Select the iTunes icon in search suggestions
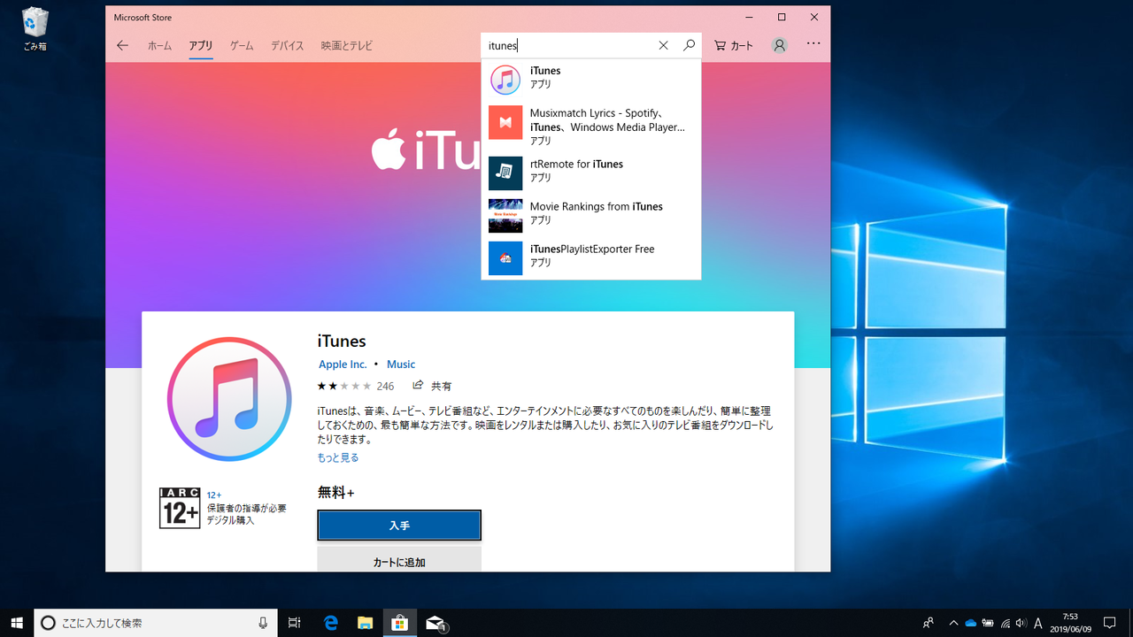 pos(505,80)
